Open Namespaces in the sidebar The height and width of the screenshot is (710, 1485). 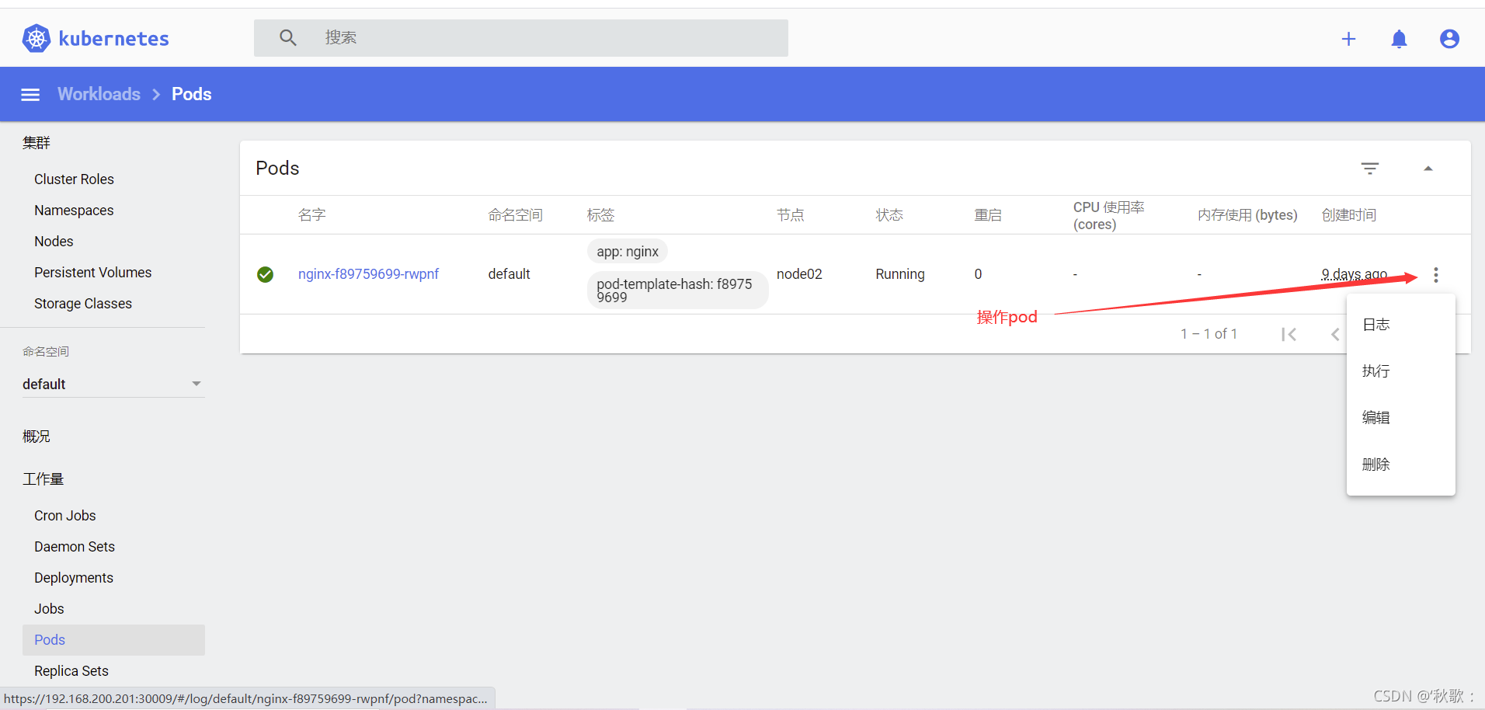(74, 211)
